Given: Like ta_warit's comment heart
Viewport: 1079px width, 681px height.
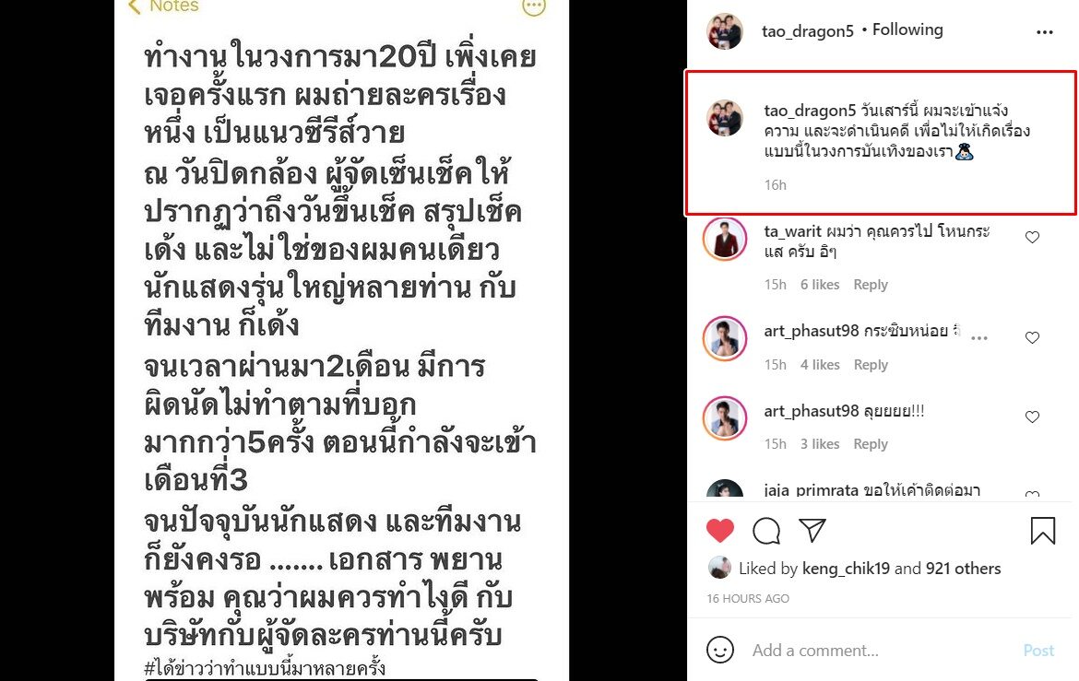Looking at the screenshot, I should pos(1032,238).
